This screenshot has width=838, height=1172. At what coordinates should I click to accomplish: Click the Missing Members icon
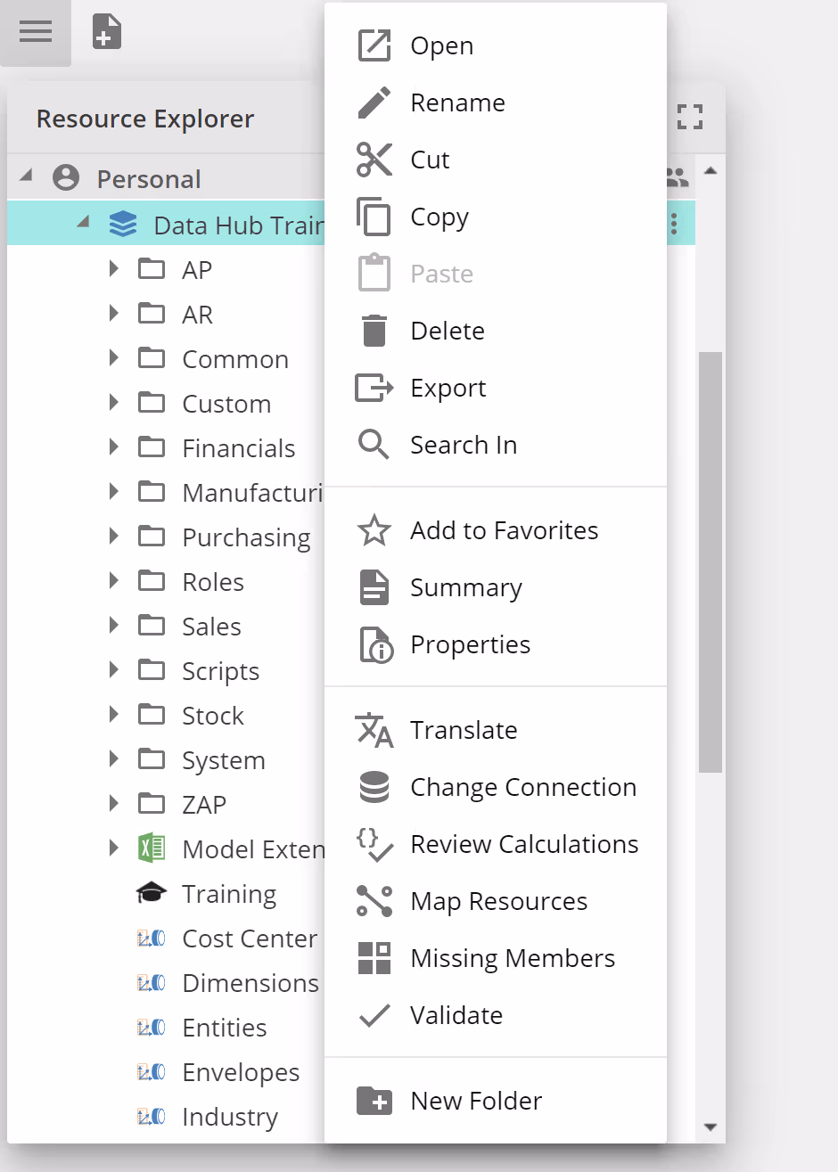coord(374,958)
